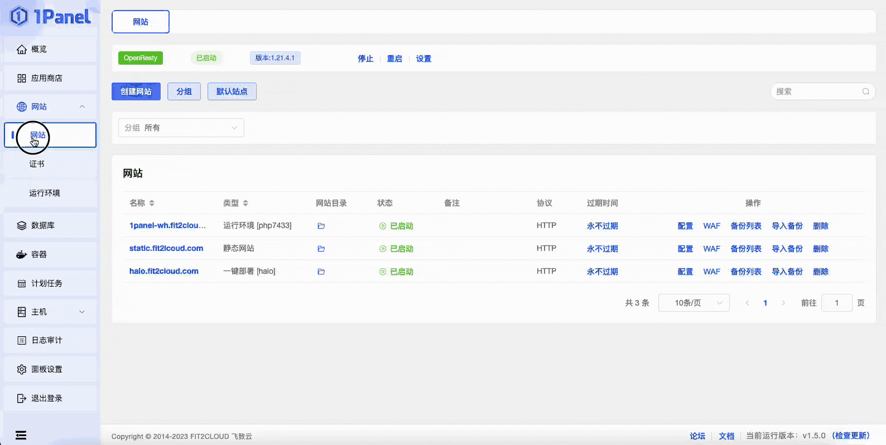Open 面板设置 panel settings
Screen dimensions: 886x445
[x=50, y=369]
